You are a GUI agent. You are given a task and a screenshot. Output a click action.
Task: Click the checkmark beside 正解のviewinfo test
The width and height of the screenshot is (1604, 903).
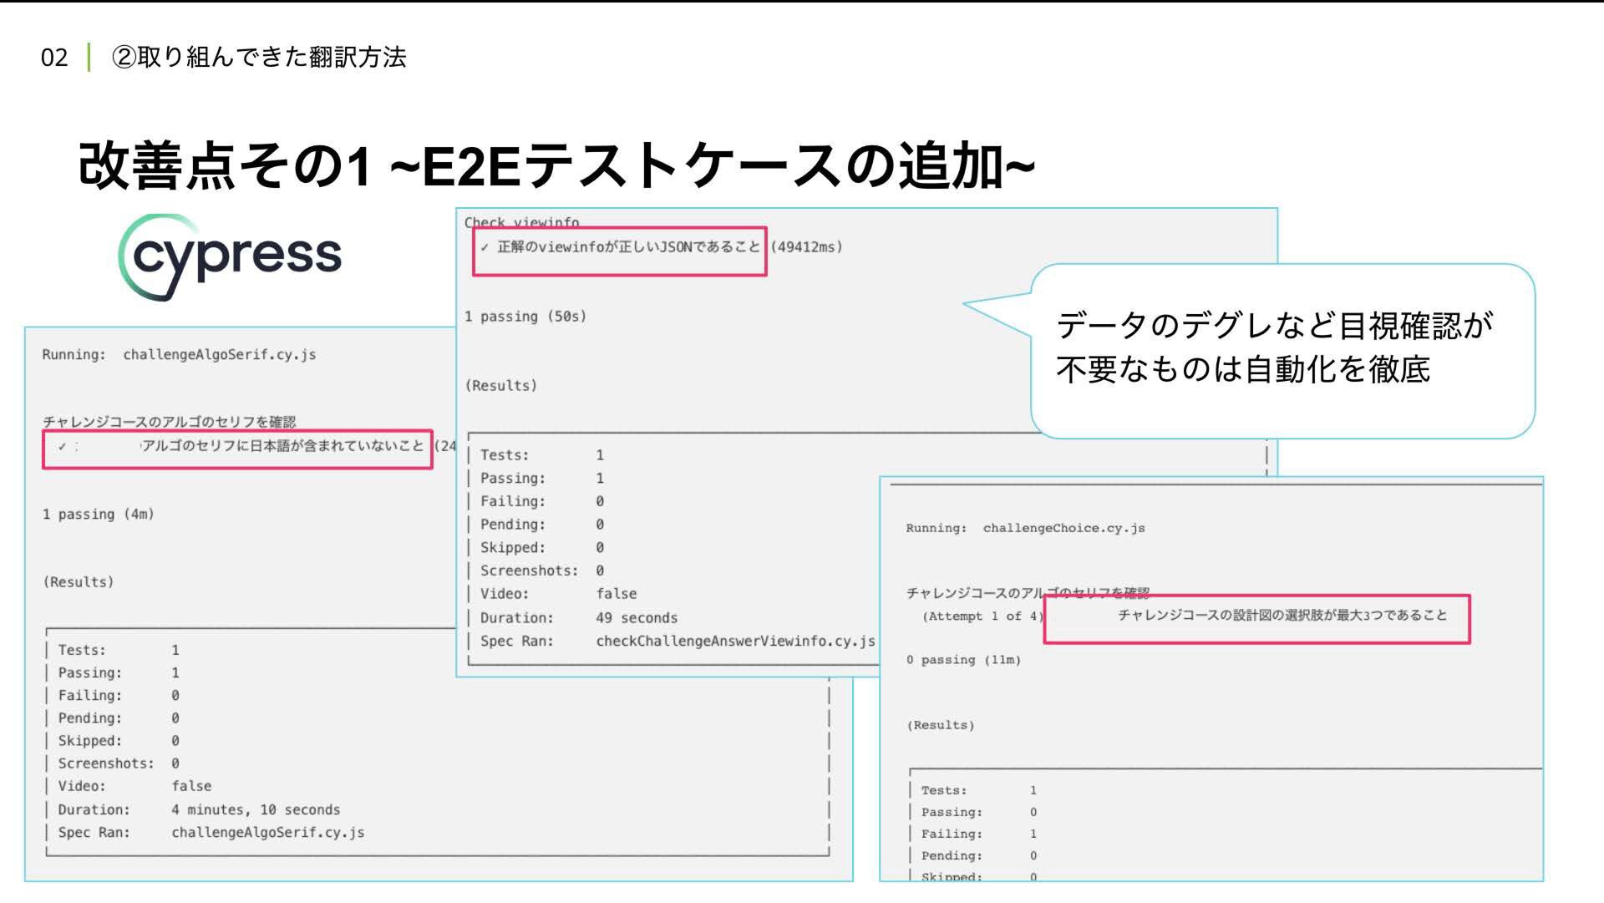(x=485, y=247)
